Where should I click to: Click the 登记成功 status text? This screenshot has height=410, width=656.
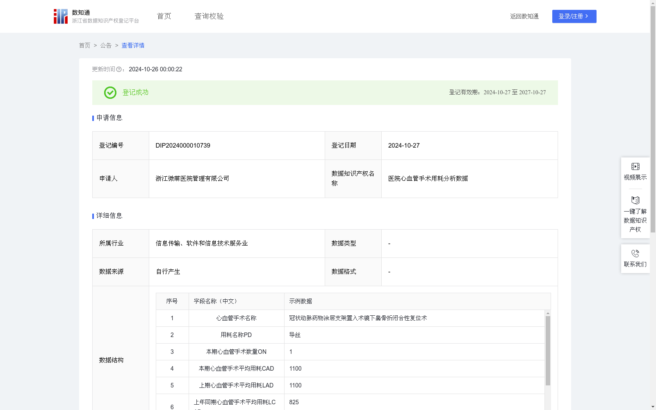point(135,93)
